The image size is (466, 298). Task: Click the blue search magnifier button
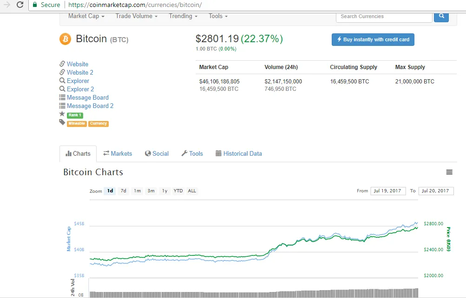[441, 16]
